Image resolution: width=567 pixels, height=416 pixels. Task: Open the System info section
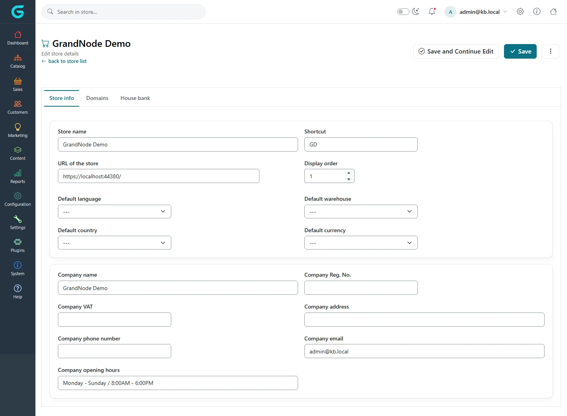(18, 269)
